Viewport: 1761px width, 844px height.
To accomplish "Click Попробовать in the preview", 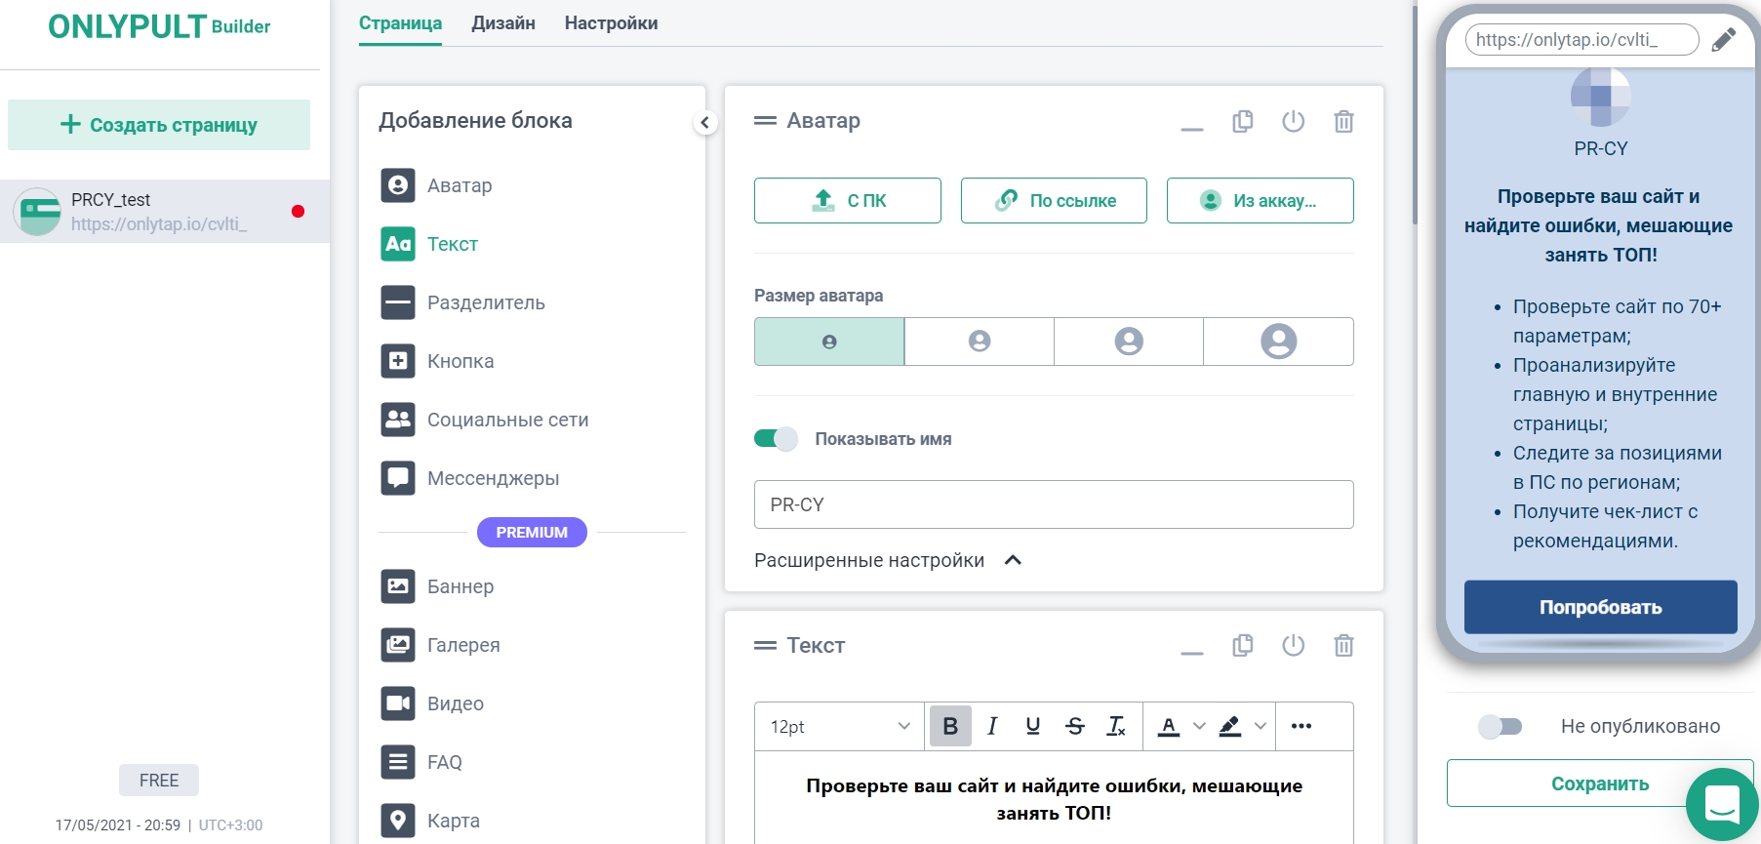I will (x=1601, y=607).
